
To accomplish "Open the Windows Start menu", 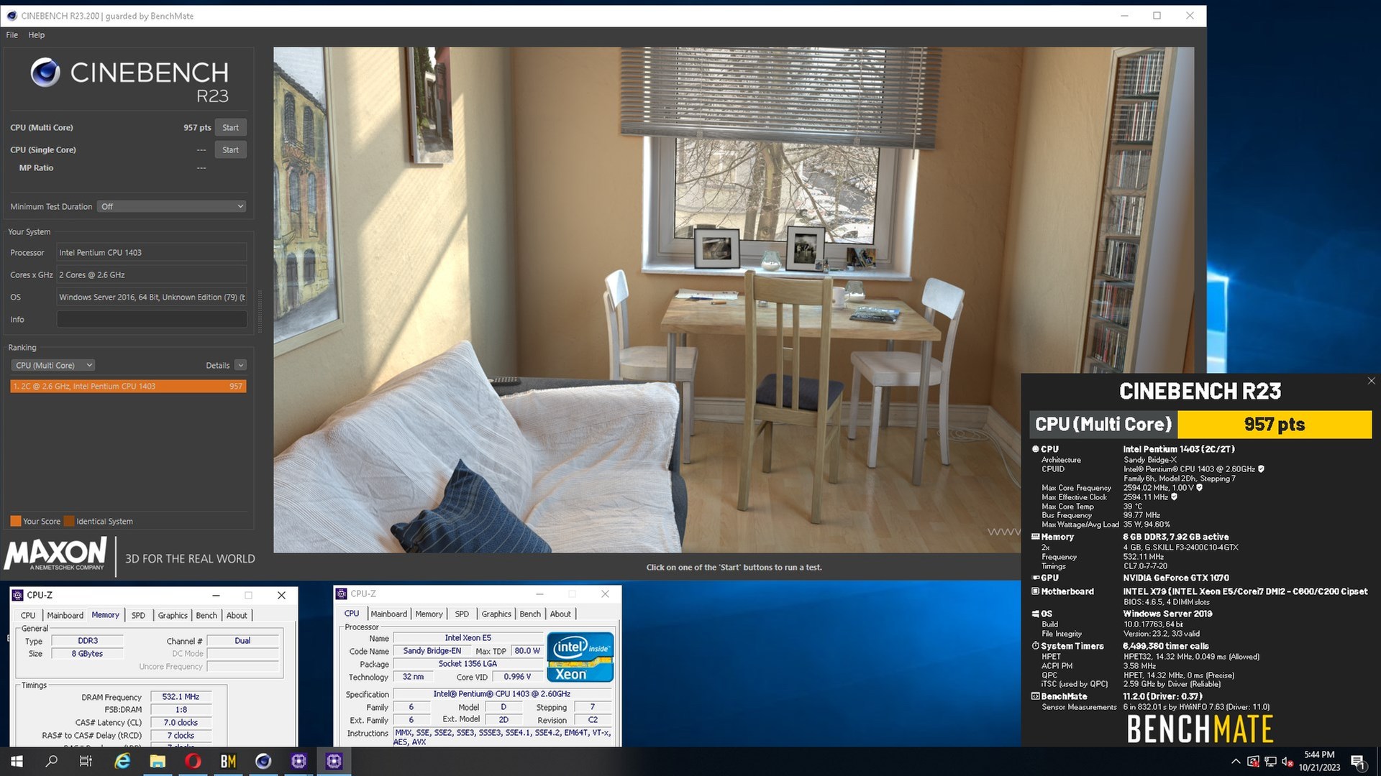I will click(16, 761).
